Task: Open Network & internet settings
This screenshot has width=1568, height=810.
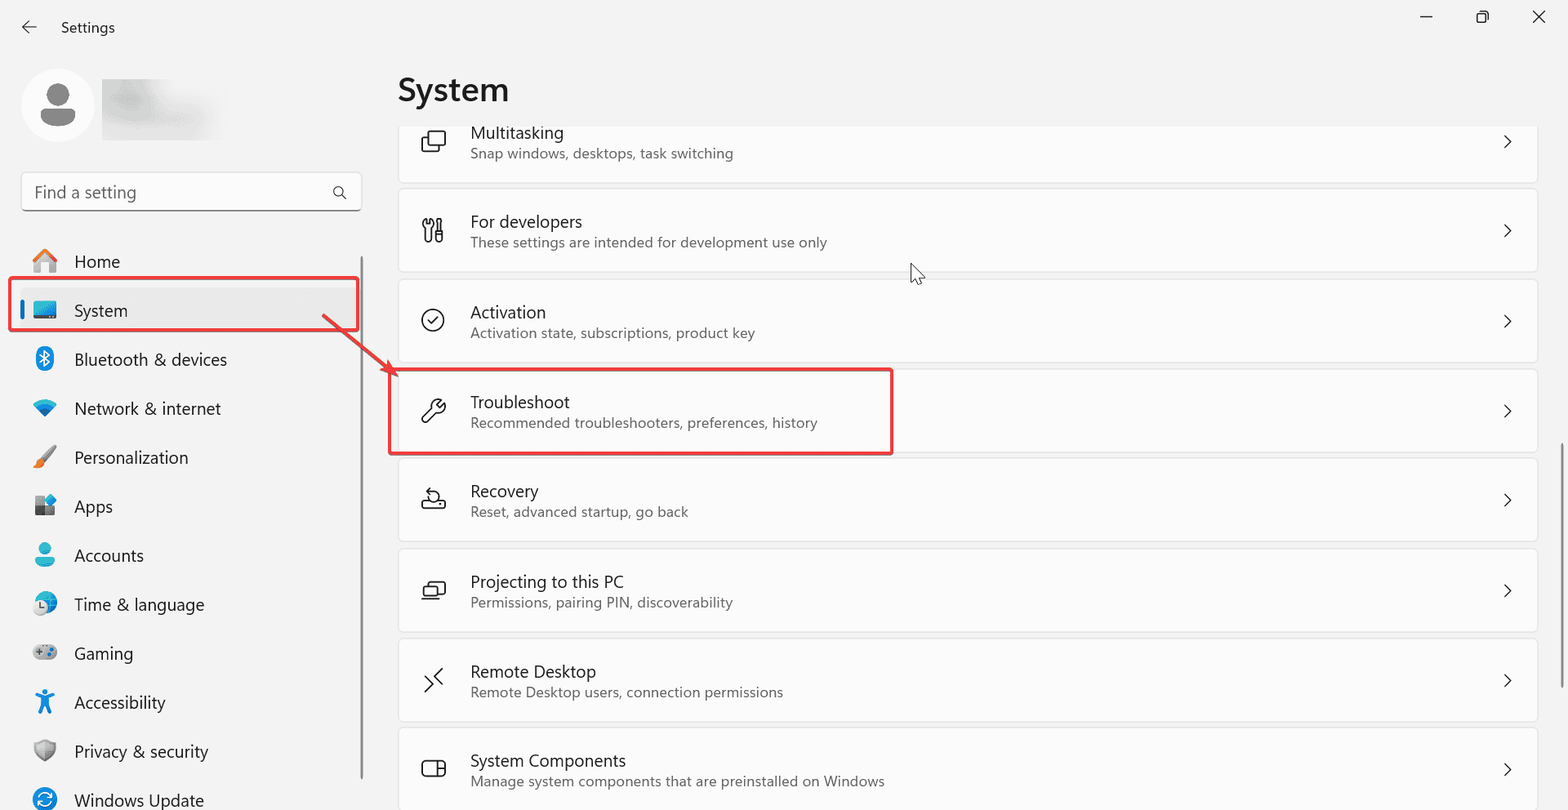Action: pos(147,408)
